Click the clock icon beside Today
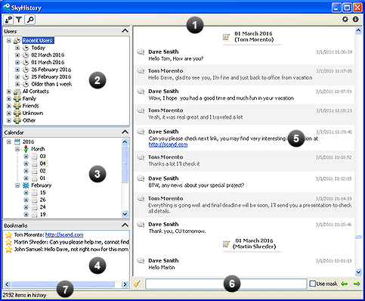The height and width of the screenshot is (301, 365). (26, 48)
